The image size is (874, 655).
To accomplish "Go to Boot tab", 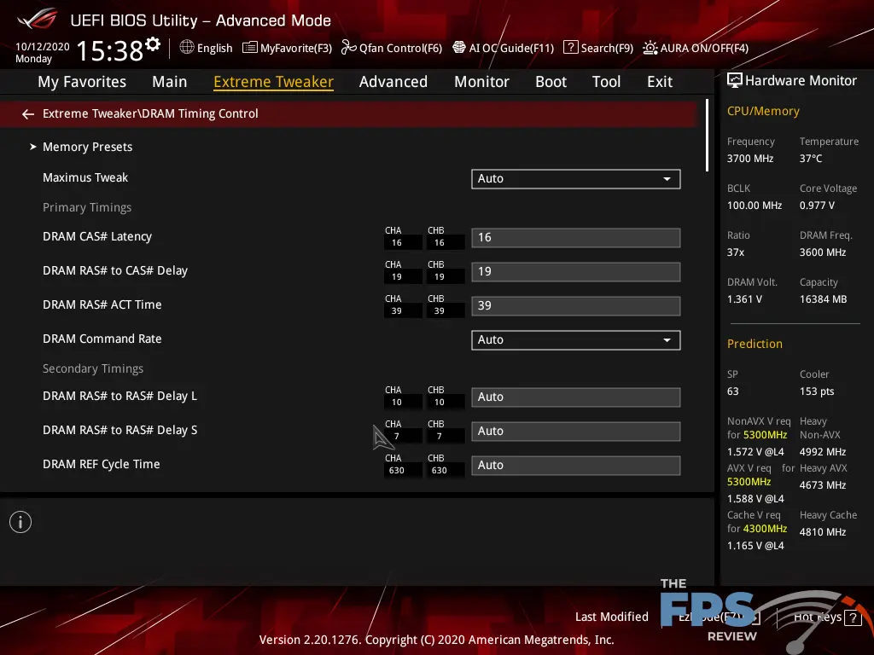I will tap(551, 82).
